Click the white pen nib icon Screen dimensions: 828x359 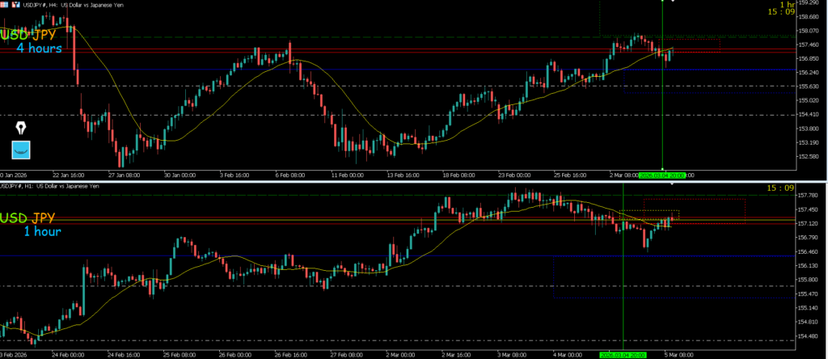click(20, 129)
